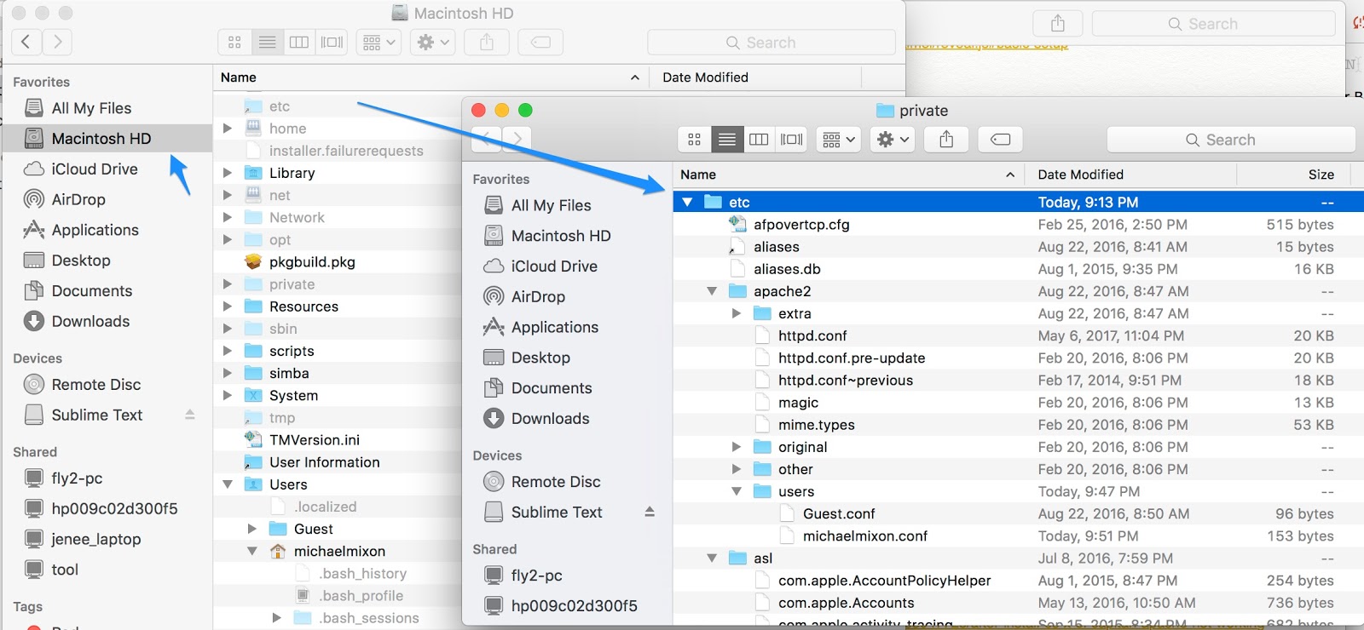The width and height of the screenshot is (1364, 630).
Task: Select jenee_laptop in Macintosh HD window sidebar
Action: click(x=95, y=540)
